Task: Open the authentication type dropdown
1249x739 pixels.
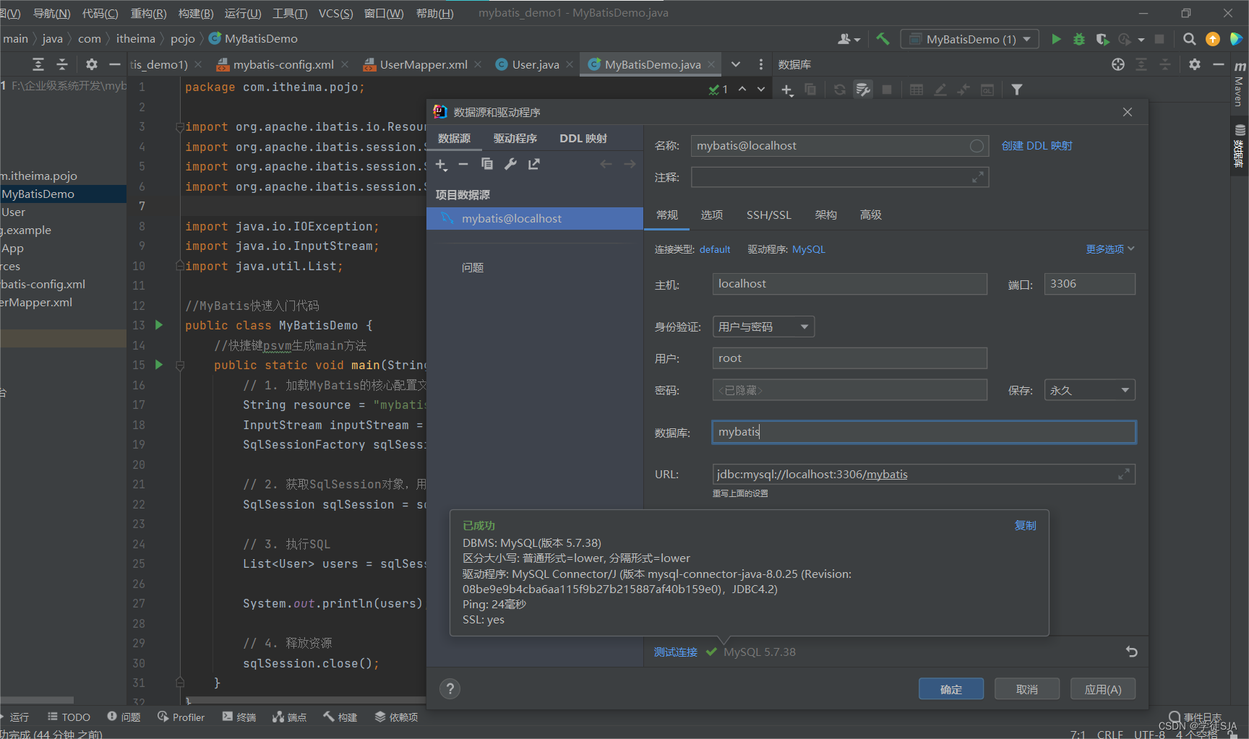Action: pyautogui.click(x=763, y=327)
